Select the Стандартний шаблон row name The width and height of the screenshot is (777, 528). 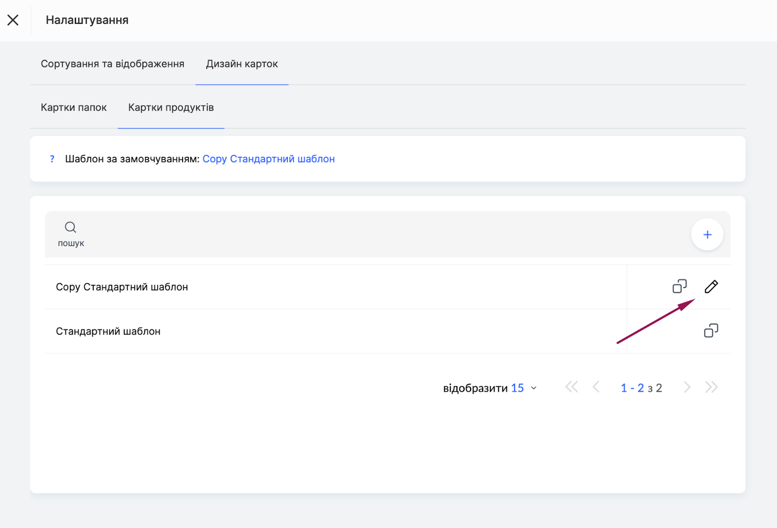pos(108,331)
